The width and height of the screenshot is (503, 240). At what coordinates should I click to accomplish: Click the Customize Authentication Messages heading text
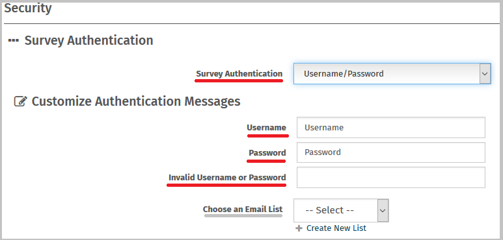(x=136, y=101)
